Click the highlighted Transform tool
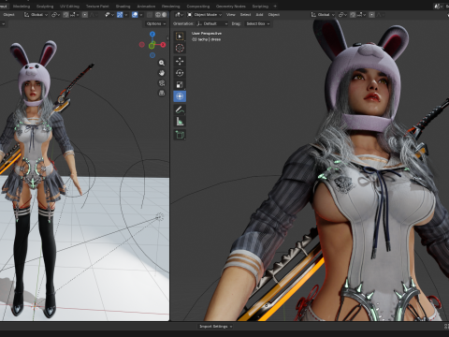Image resolution: width=449 pixels, height=337 pixels. coord(180,96)
